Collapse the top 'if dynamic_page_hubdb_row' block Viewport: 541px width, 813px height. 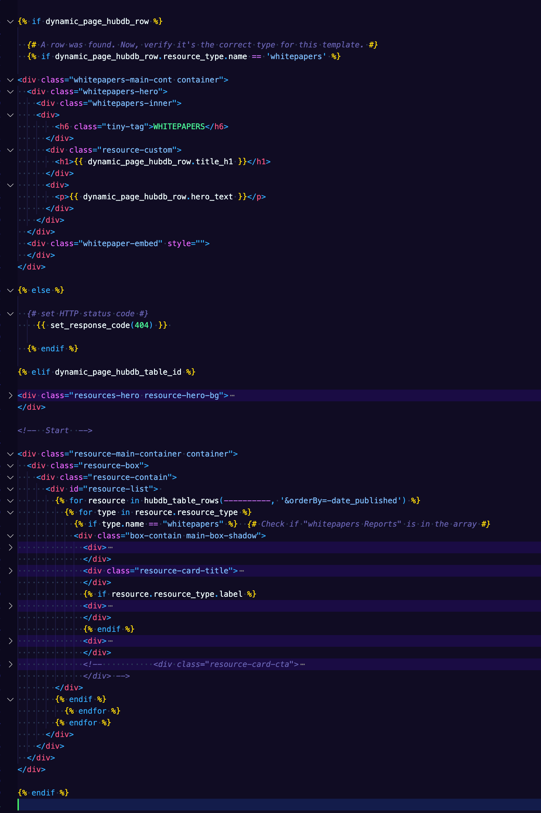(x=10, y=22)
